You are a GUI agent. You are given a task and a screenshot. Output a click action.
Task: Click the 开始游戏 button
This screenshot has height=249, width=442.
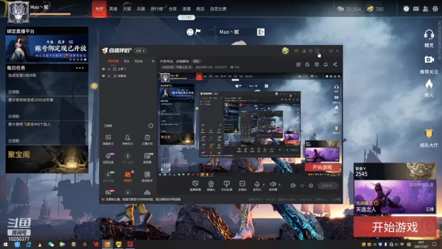click(x=394, y=227)
